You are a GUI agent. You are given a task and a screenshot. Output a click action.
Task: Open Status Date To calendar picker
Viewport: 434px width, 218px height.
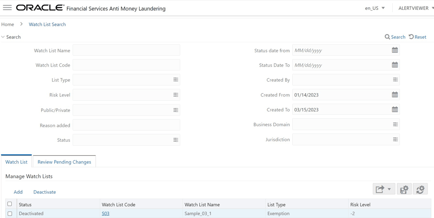[x=395, y=65]
